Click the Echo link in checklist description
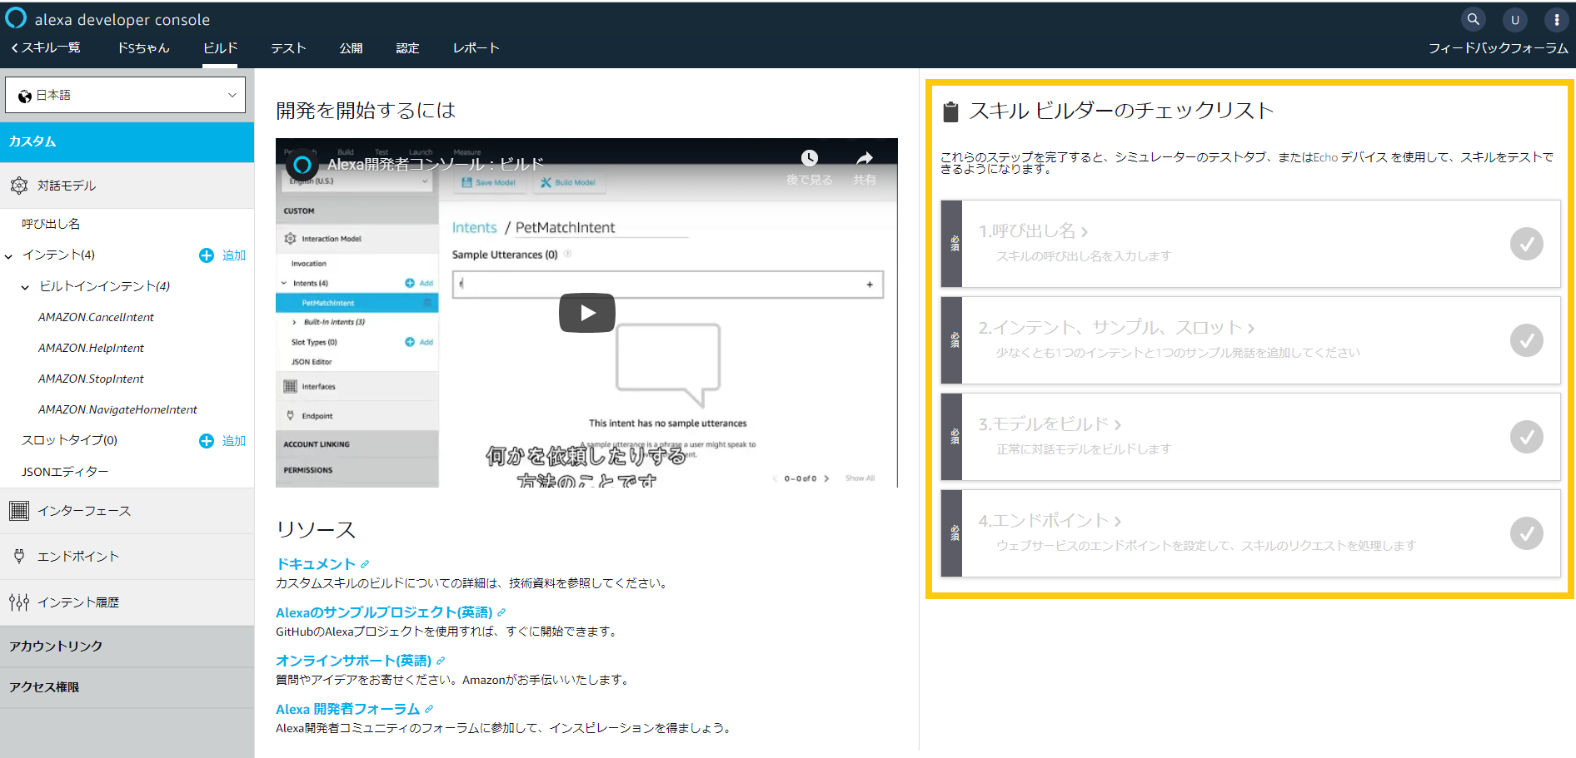 (1325, 157)
